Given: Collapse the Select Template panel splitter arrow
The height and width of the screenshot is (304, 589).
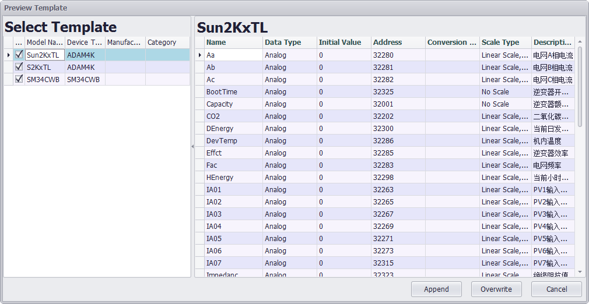Looking at the screenshot, I should (192, 147).
